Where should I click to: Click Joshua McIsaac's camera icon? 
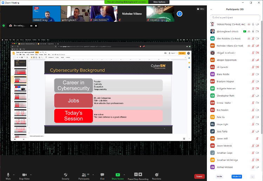[x=257, y=167]
